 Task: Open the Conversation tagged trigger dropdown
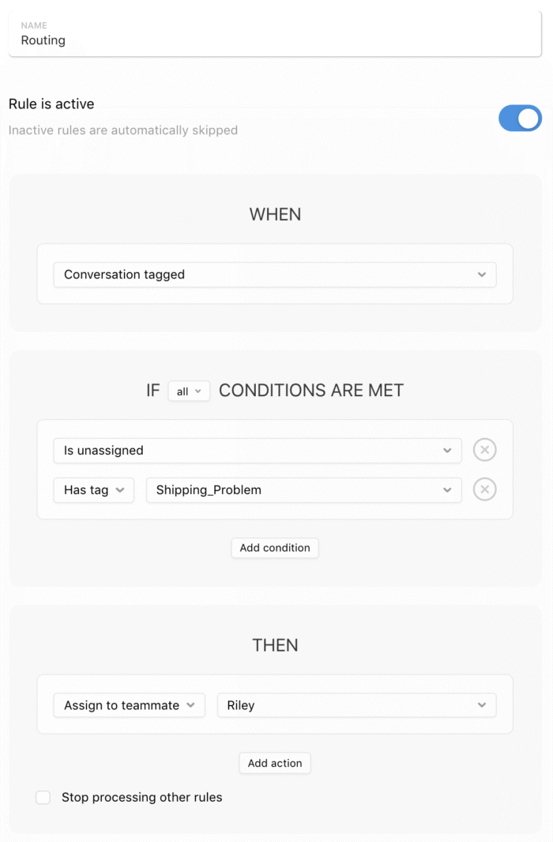click(x=275, y=274)
